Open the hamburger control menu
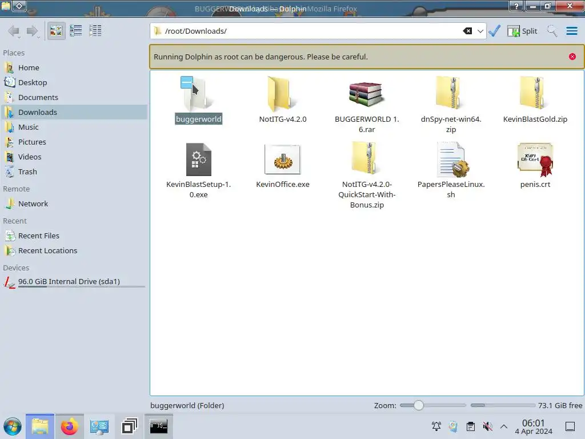585x439 pixels. [x=571, y=31]
